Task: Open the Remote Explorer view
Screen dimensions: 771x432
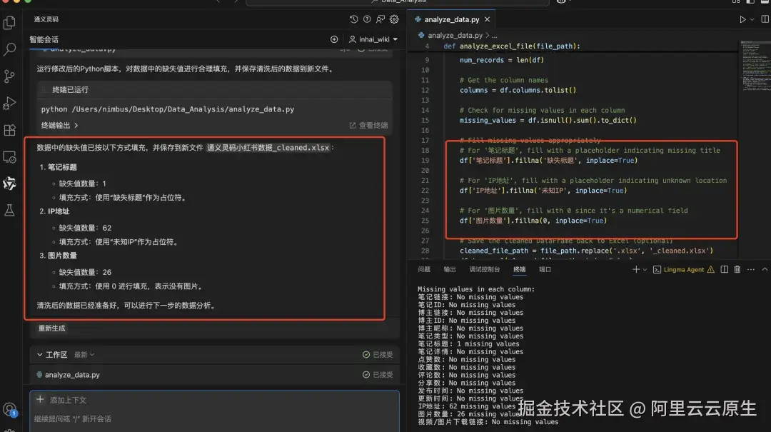Action: point(9,157)
